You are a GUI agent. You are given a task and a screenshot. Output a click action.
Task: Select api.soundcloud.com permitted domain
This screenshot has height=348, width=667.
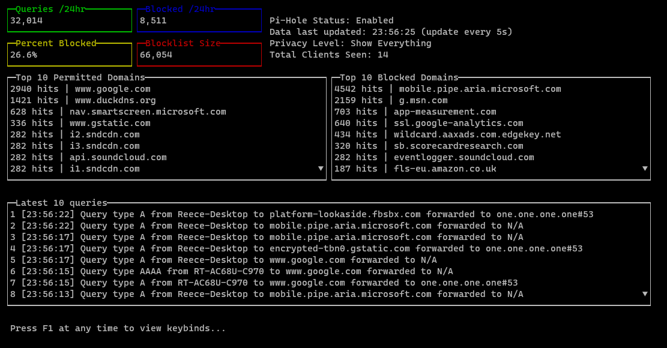click(x=118, y=157)
